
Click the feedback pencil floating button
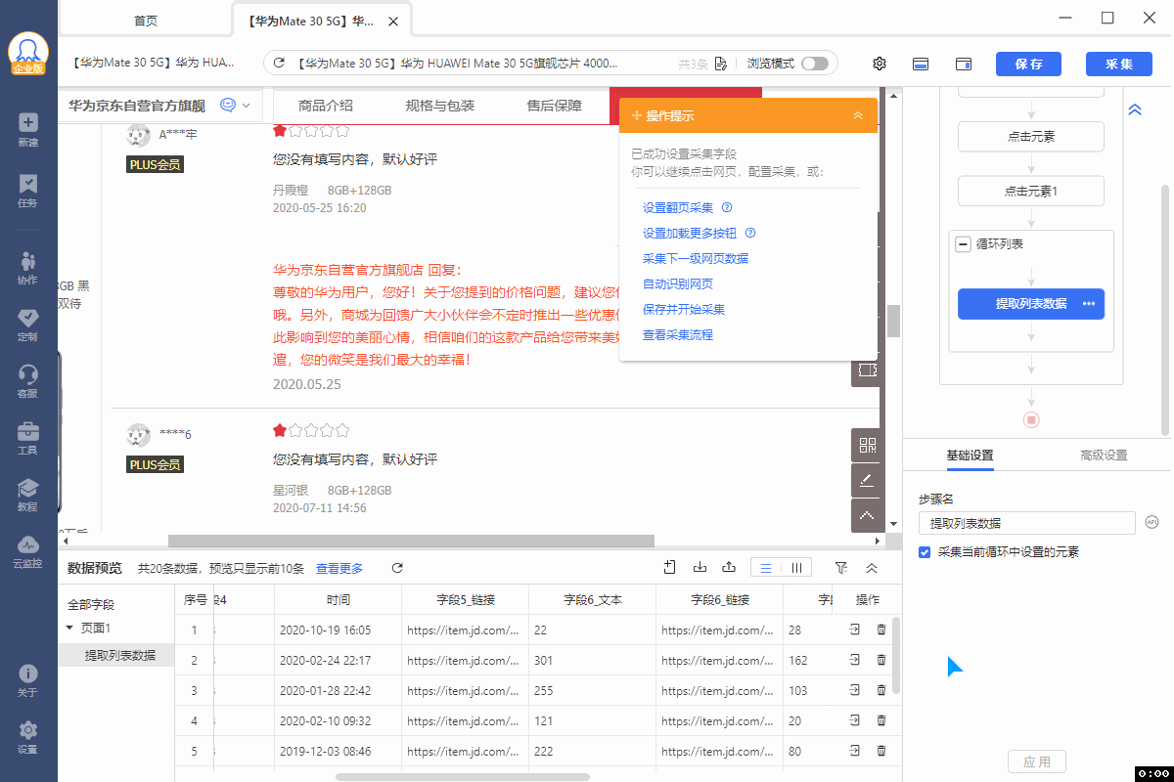[867, 479]
